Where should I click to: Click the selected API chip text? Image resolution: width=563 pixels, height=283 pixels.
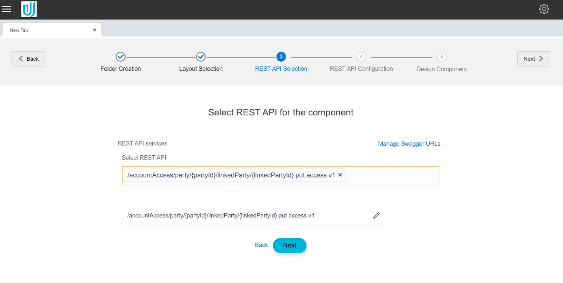pyautogui.click(x=231, y=175)
